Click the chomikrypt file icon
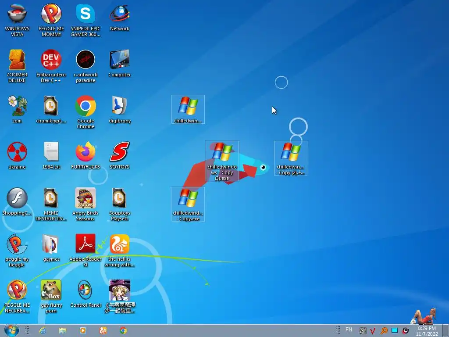 (51, 110)
